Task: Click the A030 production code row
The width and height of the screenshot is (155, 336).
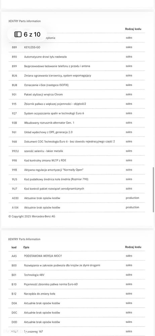Action: (77, 198)
